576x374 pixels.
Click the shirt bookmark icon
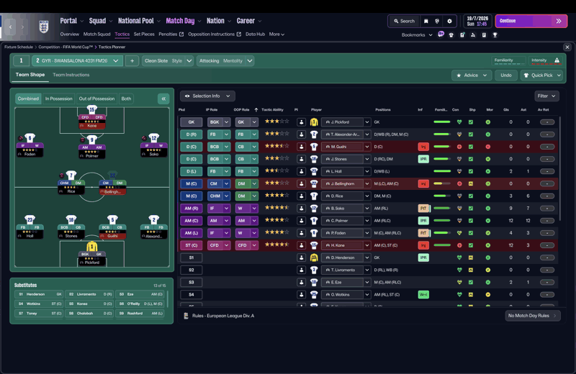tap(451, 35)
